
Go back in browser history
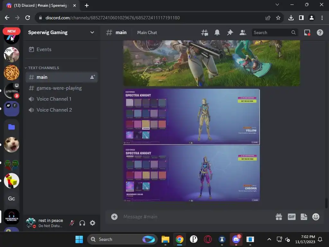point(7,18)
